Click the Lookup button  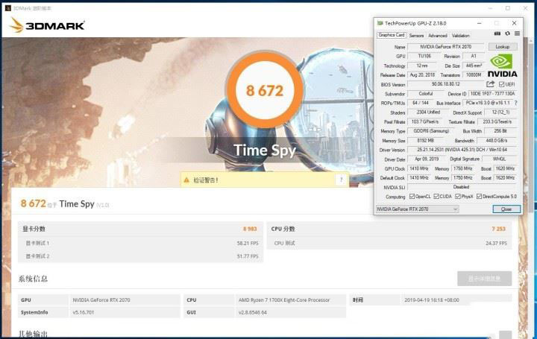[x=503, y=46]
